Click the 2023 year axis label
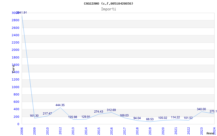 (201, 131)
